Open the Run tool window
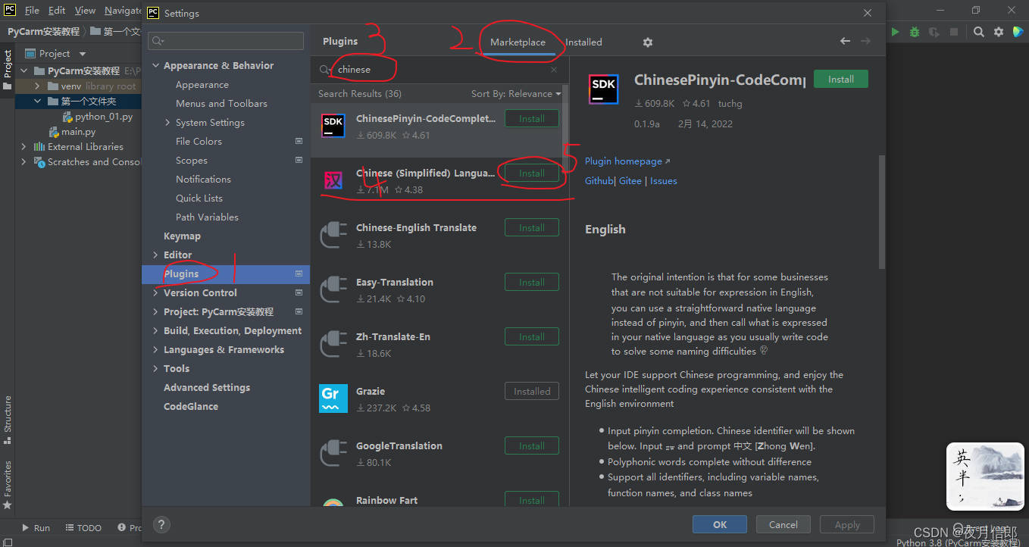This screenshot has width=1029, height=547. point(36,528)
